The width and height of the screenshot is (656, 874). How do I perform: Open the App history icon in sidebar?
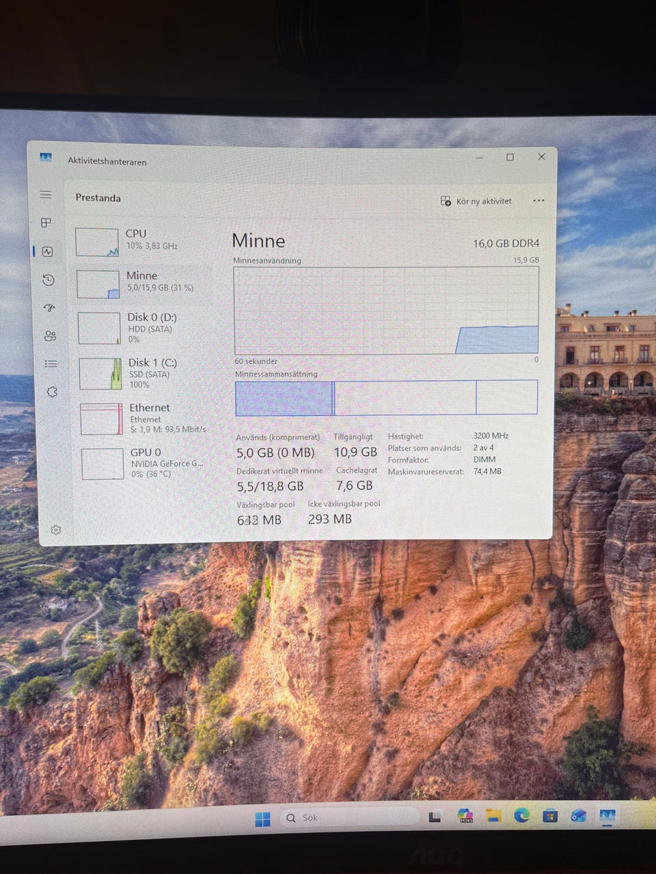(x=48, y=280)
